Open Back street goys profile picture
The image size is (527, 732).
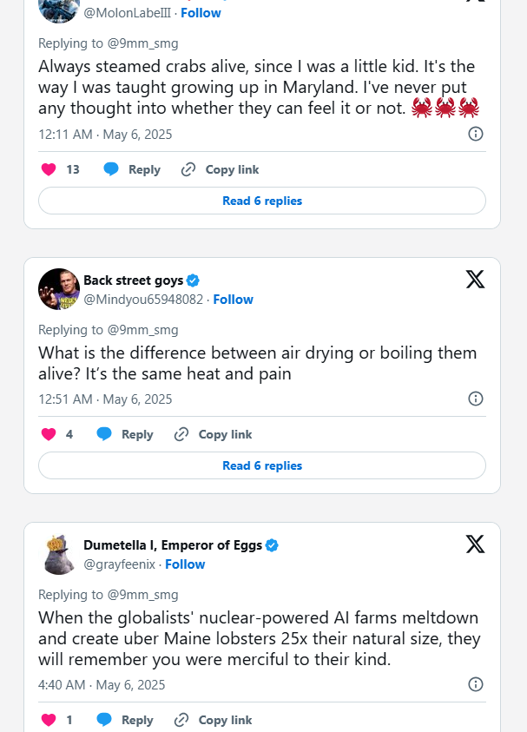click(59, 289)
